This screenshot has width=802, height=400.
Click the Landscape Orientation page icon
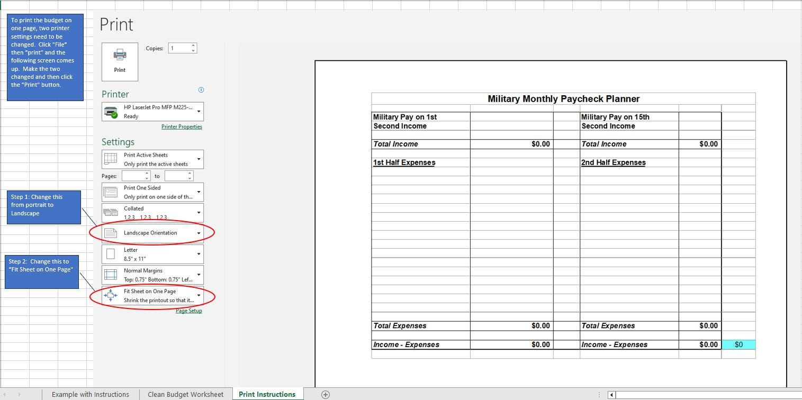(110, 233)
